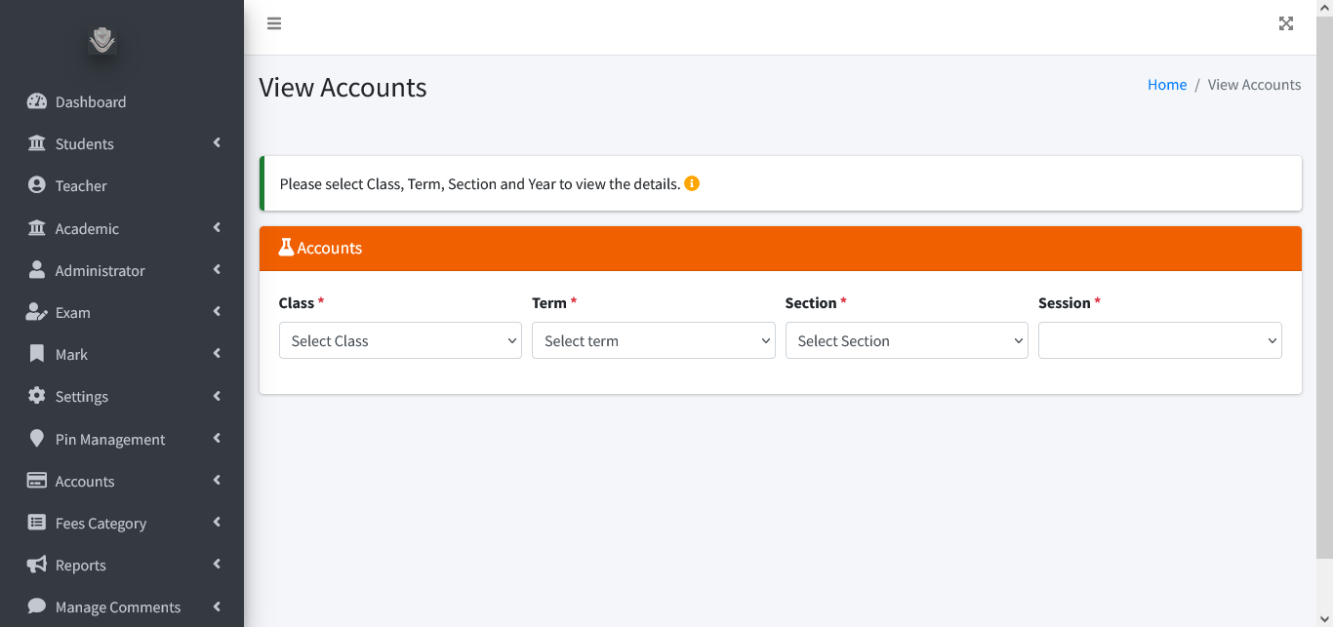Enter fullscreen with the expand icon
The height and width of the screenshot is (627, 1333).
[1286, 23]
